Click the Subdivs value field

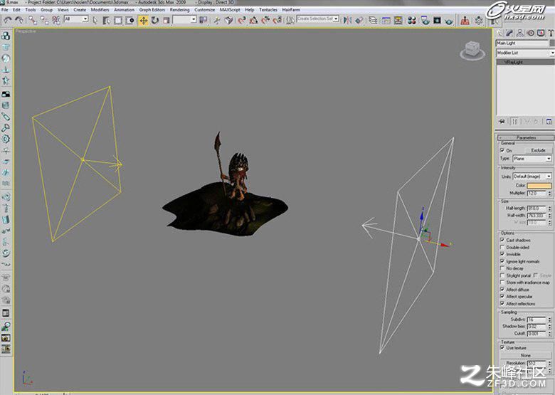point(536,320)
